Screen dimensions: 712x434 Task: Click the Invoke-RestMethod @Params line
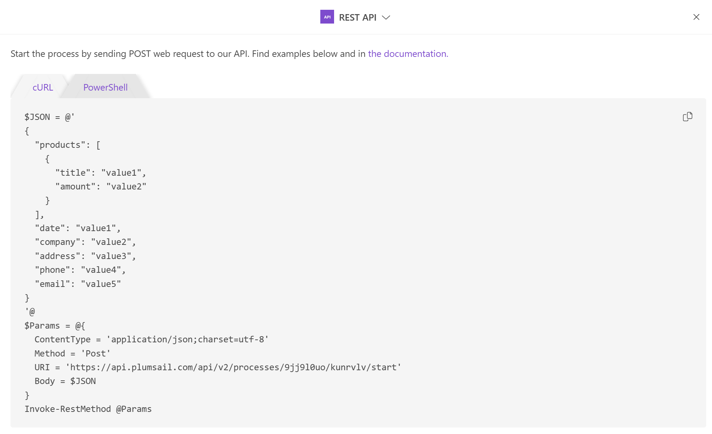(88, 409)
